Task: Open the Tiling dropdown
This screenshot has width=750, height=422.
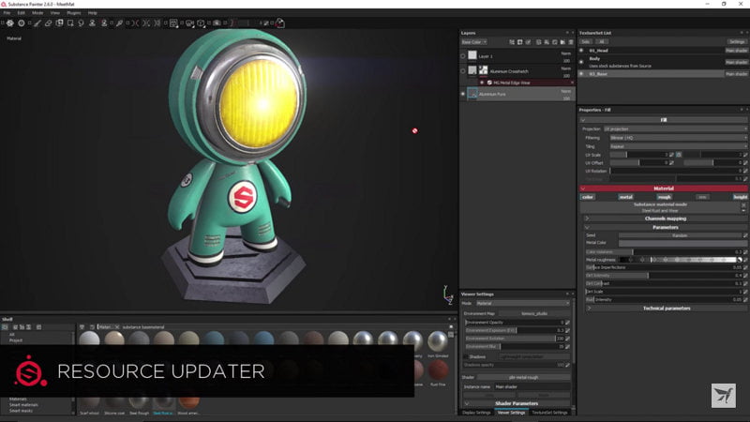Action: 678,146
